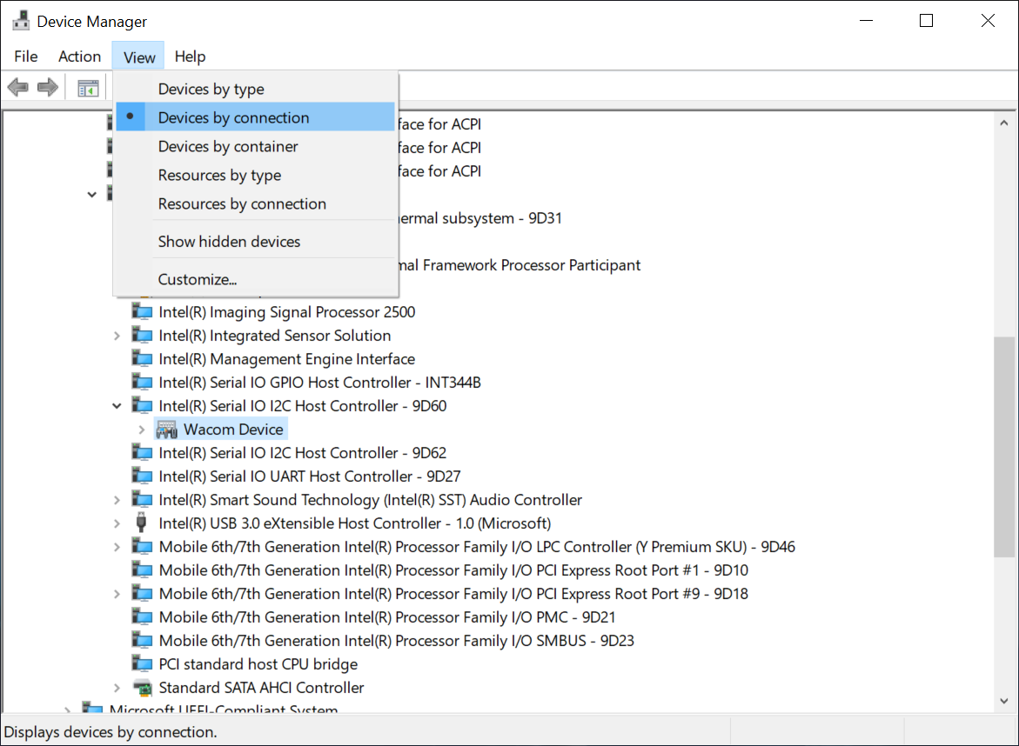Select Resources by connection menu entry
The width and height of the screenshot is (1019, 746).
tap(242, 204)
